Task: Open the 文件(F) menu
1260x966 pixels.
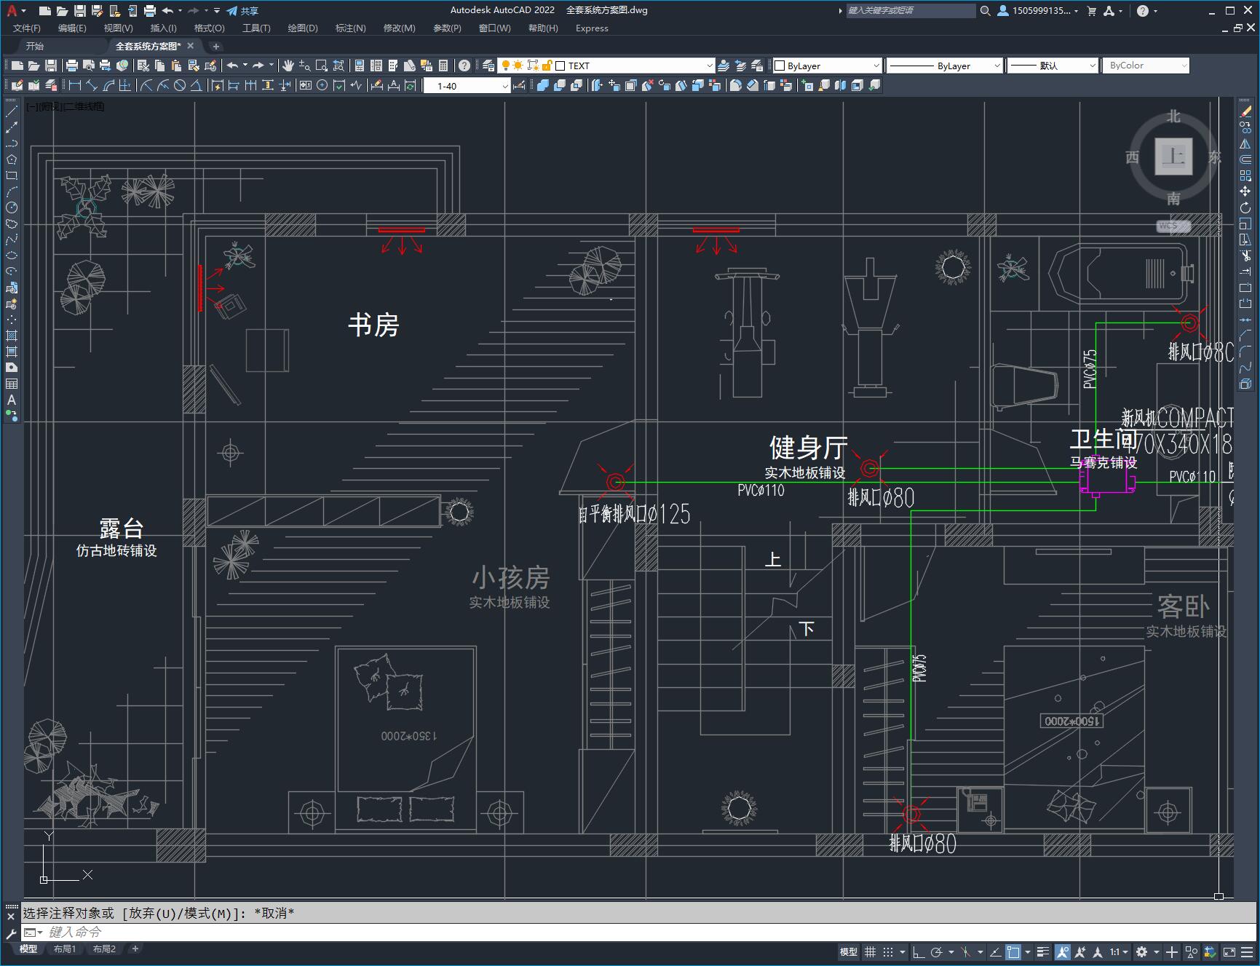Action: [x=27, y=28]
